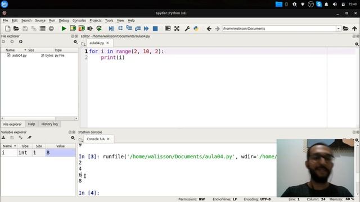The width and height of the screenshot is (360, 202).
Task: Maximize the current pane icon
Action: tap(168, 29)
